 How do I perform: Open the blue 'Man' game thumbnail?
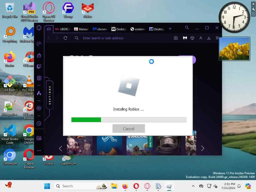pos(109,145)
